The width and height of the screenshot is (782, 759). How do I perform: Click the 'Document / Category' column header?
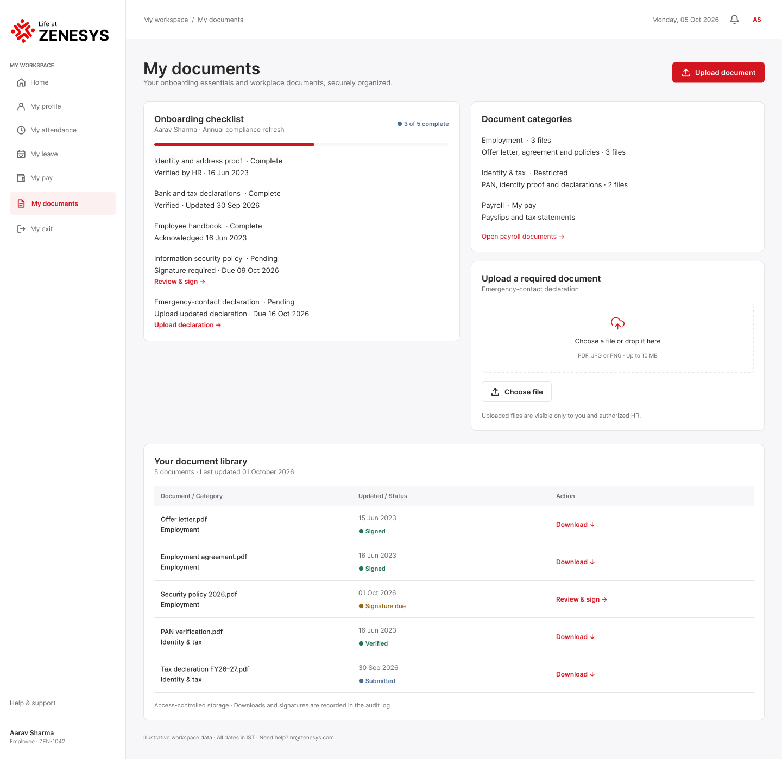pyautogui.click(x=192, y=496)
